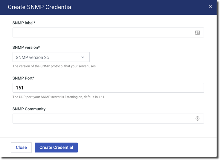
Task: Submit with the Create Credential button
Action: 56,147
